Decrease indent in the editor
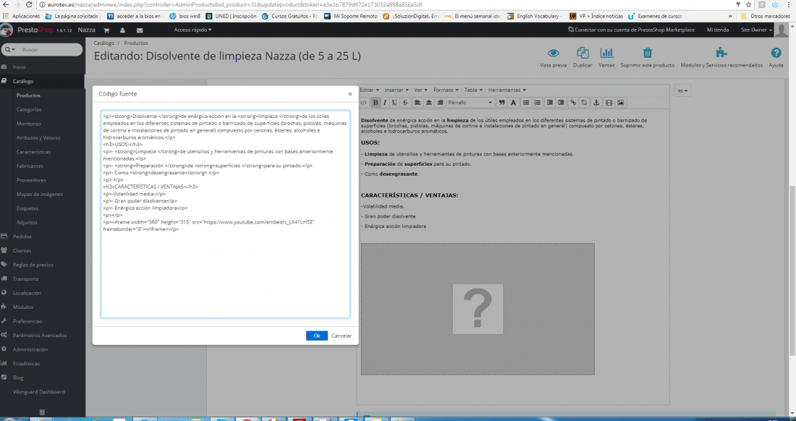 point(550,103)
